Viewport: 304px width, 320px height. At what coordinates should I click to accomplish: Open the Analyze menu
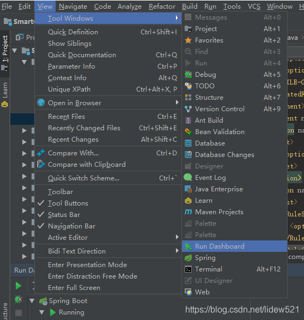point(130,7)
